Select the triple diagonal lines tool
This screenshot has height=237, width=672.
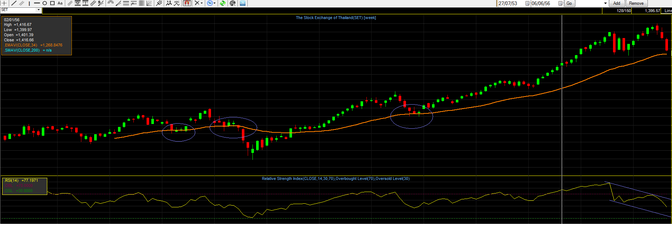tap(93, 3)
